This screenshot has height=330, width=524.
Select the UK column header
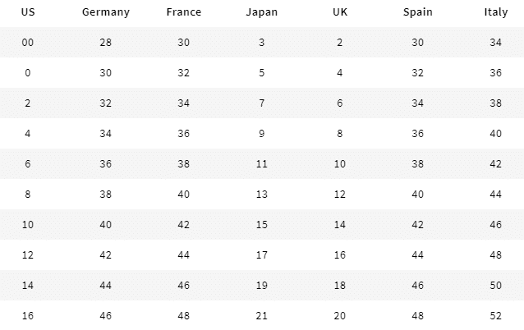click(x=340, y=12)
